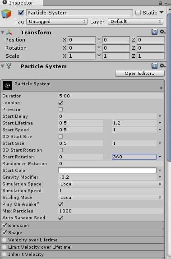This screenshot has height=259, width=171.
Task: Expand the Shape module header
Action: (x=83, y=232)
